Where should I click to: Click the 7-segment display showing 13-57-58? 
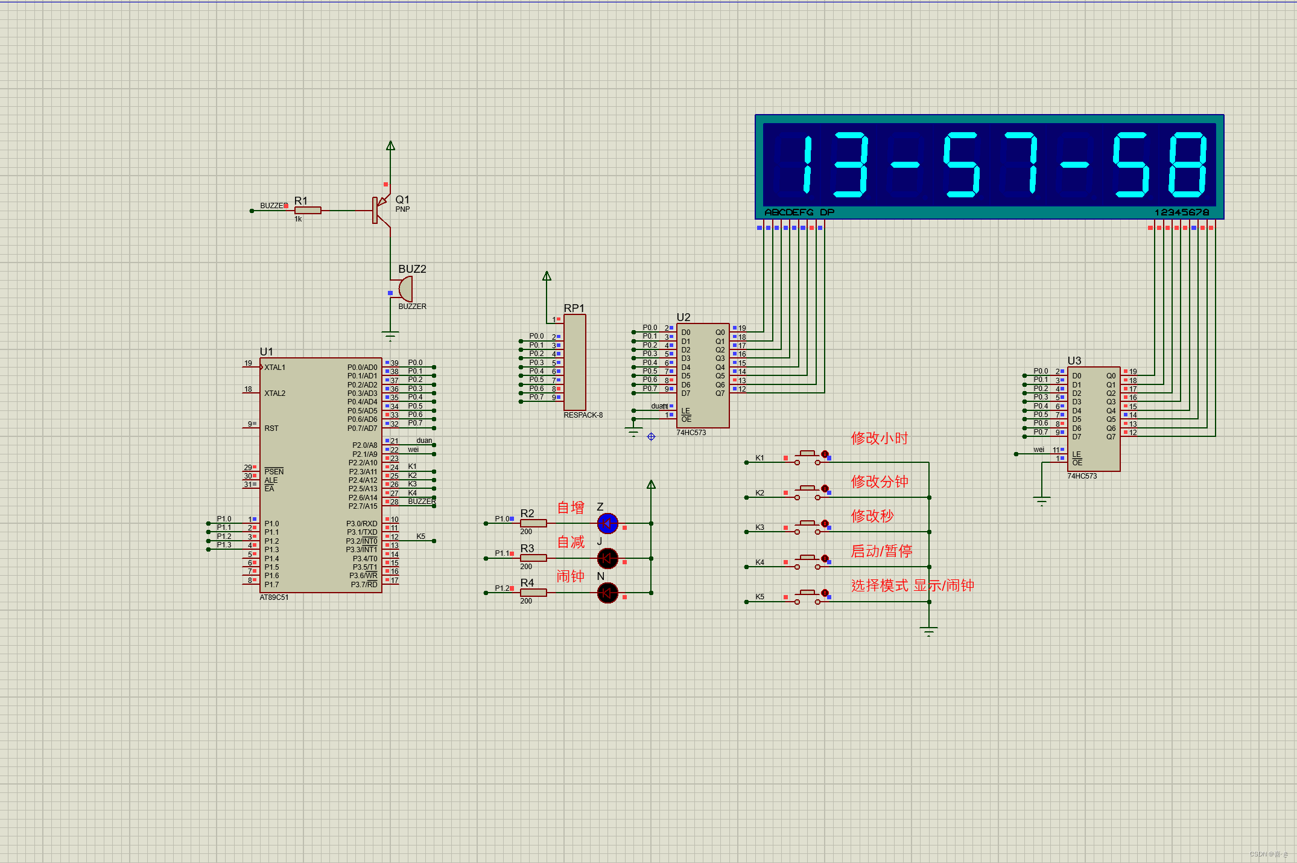coord(989,165)
